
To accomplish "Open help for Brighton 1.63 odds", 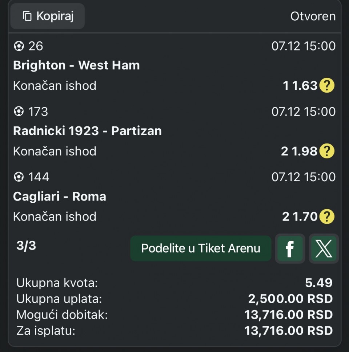I will coord(326,86).
